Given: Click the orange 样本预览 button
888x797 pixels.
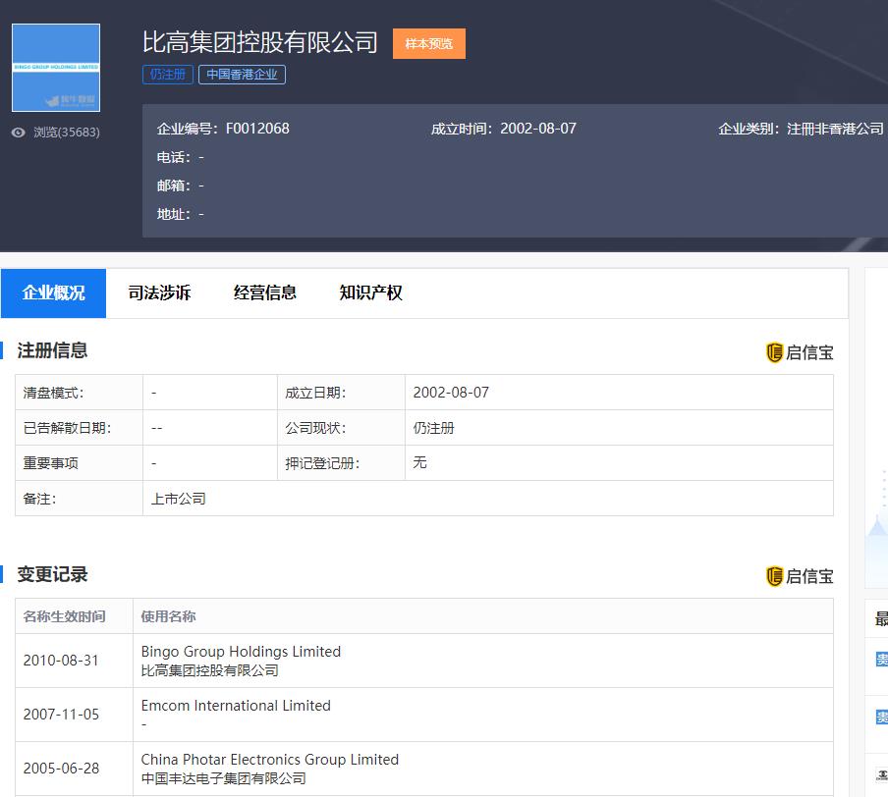Looking at the screenshot, I should pyautogui.click(x=428, y=43).
